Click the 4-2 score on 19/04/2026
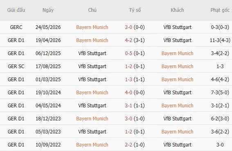Image resolution: width=232 pixels, height=151 pixels. (128, 40)
